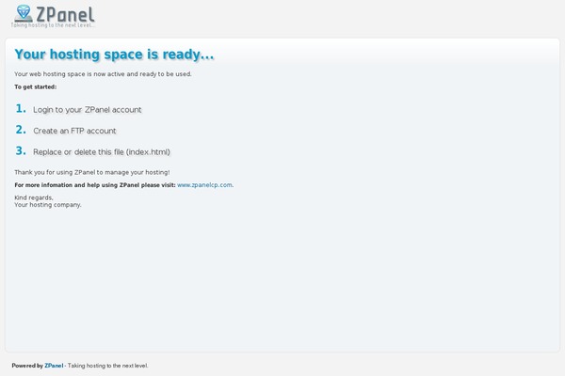Click 'Your hosting space is ready...' heading
This screenshot has width=565, height=376.
114,55
